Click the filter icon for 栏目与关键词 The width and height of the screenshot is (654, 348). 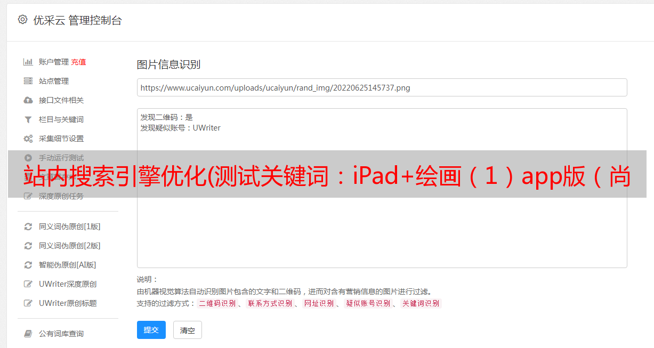point(28,119)
